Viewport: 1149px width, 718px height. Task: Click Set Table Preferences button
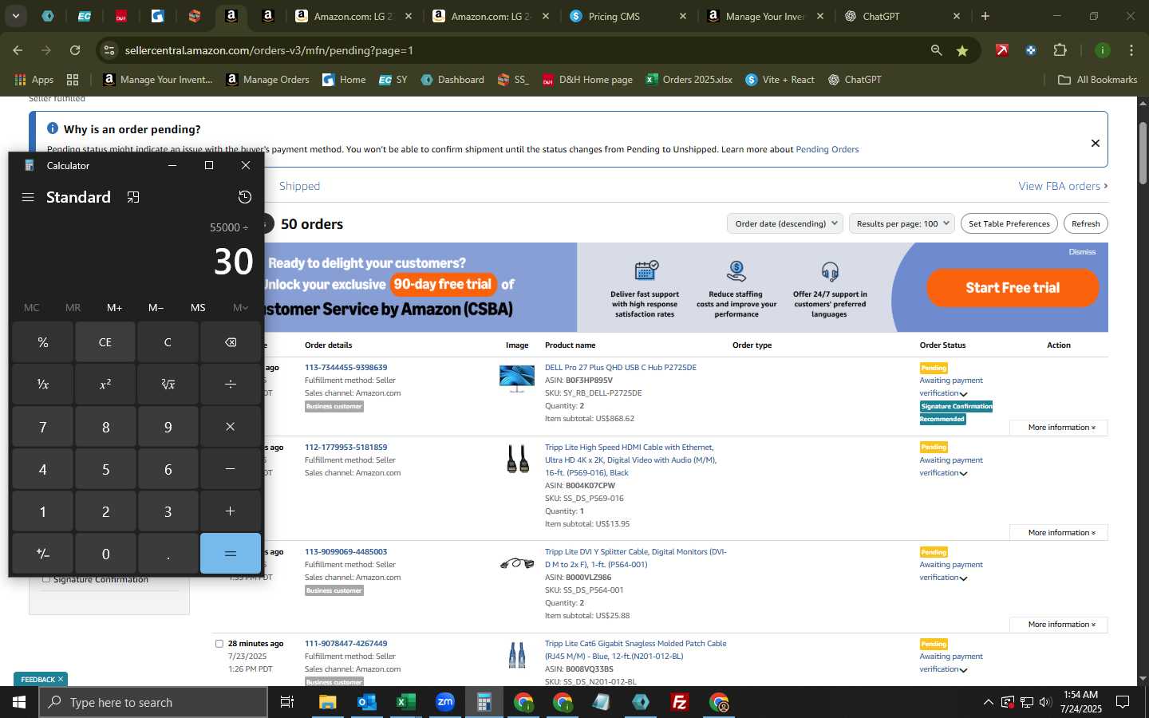(x=1009, y=223)
